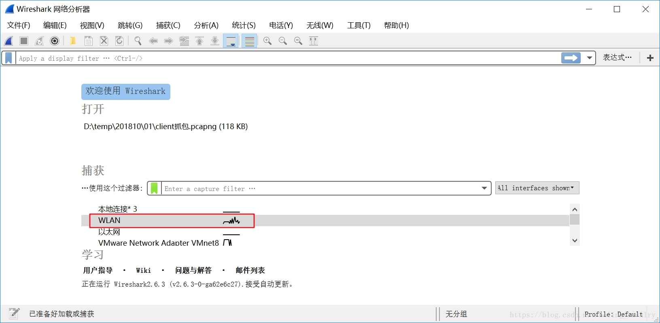Open display filter bookmark icon

click(8, 58)
